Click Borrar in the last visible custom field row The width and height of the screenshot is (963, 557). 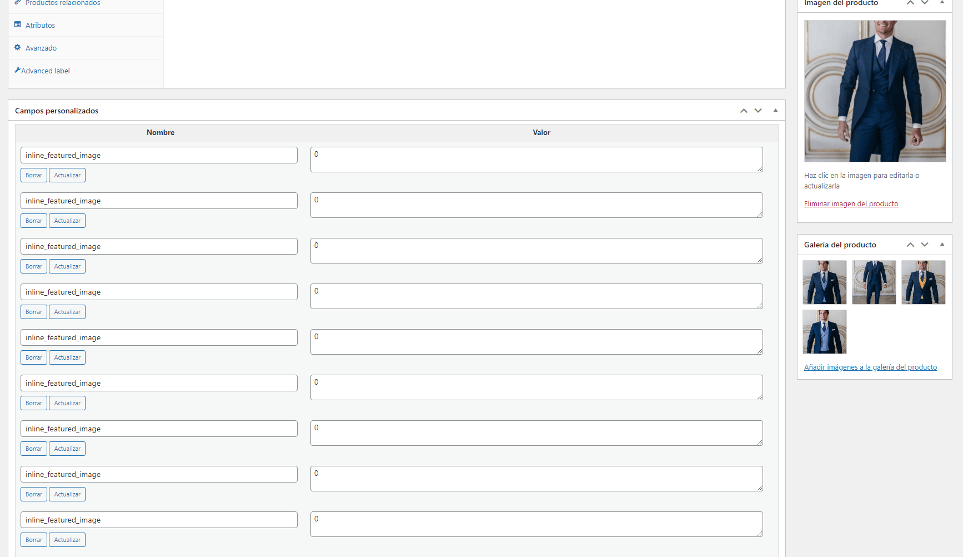click(x=34, y=540)
